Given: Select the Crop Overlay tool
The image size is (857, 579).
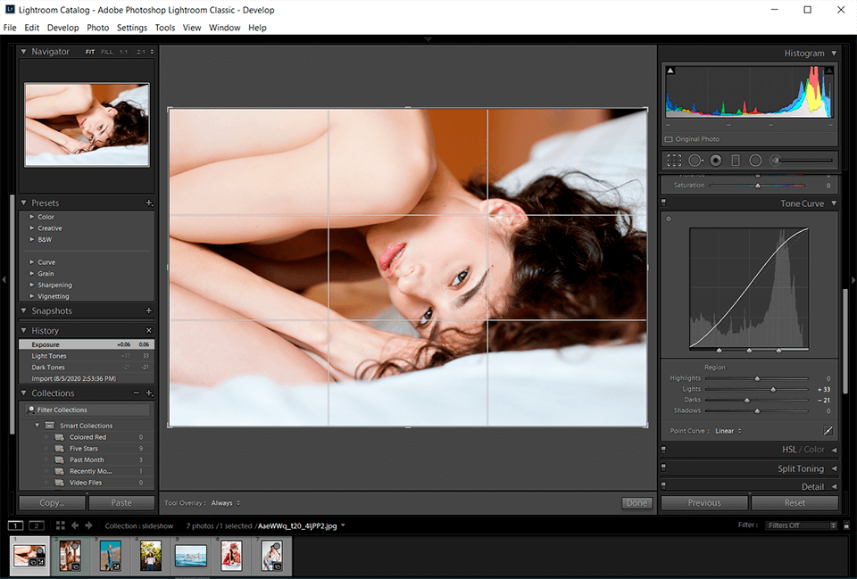Looking at the screenshot, I should [x=675, y=161].
